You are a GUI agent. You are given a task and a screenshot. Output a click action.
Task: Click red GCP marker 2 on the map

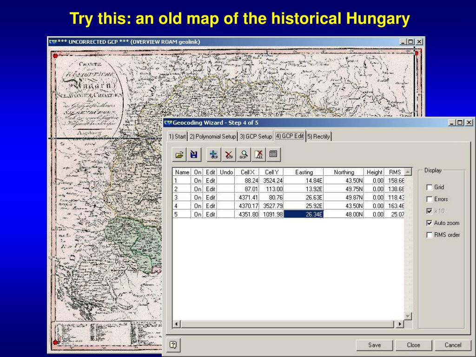[55, 56]
